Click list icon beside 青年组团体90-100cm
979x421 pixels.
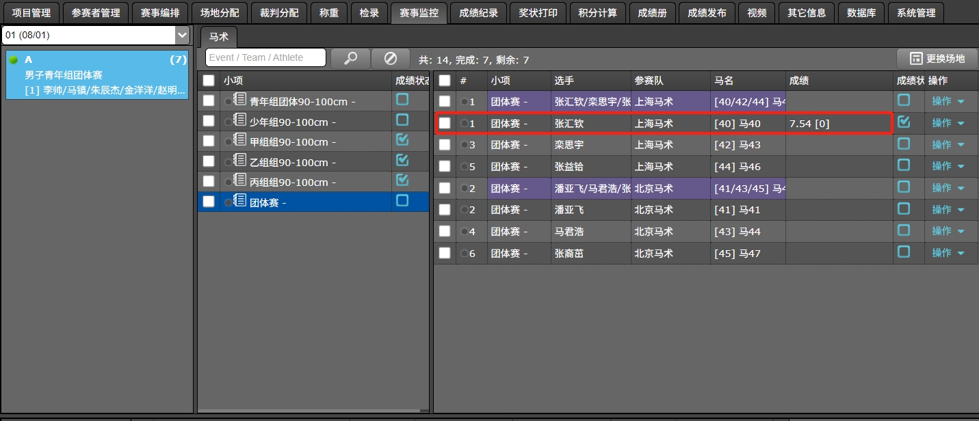click(x=240, y=100)
